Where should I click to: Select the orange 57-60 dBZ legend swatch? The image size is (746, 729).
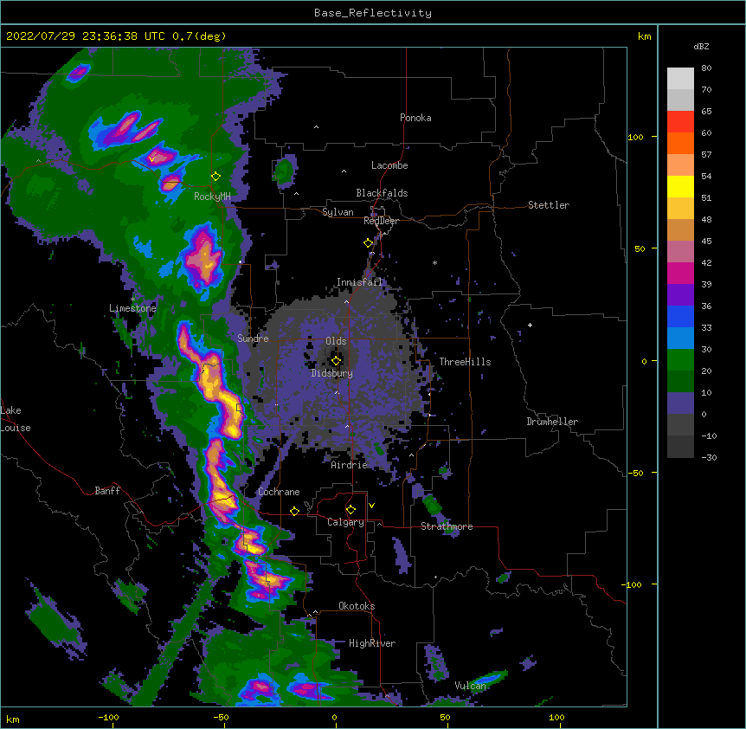[680, 143]
